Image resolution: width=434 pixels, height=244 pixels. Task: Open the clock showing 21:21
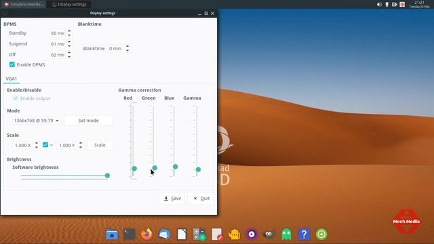point(419,5)
